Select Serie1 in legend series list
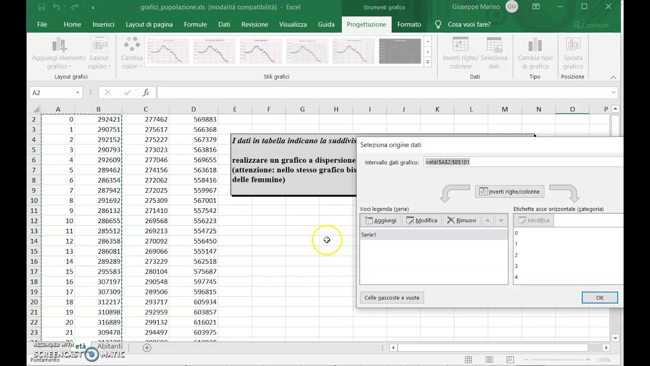Image resolution: width=650 pixels, height=366 pixels. [x=434, y=234]
